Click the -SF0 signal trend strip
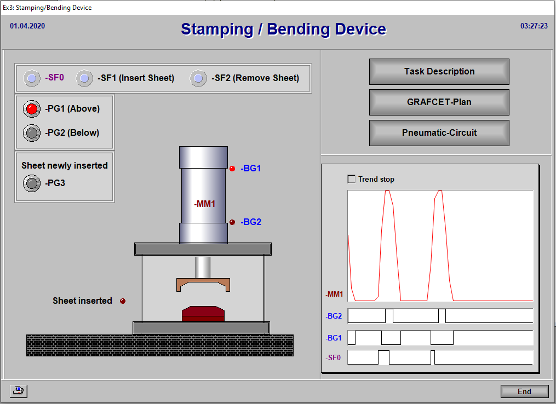The width and height of the screenshot is (556, 404). (x=440, y=357)
